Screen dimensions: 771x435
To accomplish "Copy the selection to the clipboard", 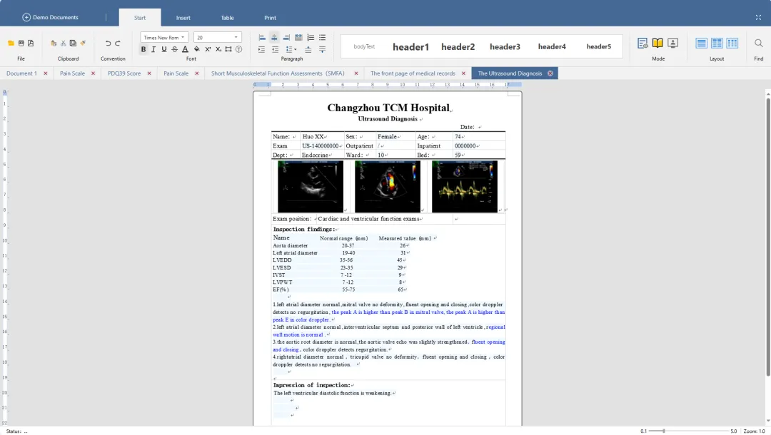I will point(73,43).
